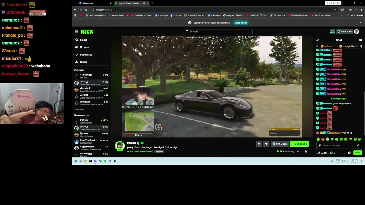Viewport: 365px width, 205px height.
Task: Click Show More under Following list
Action: click(79, 110)
